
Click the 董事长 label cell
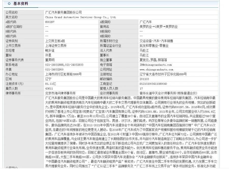(118, 55)
